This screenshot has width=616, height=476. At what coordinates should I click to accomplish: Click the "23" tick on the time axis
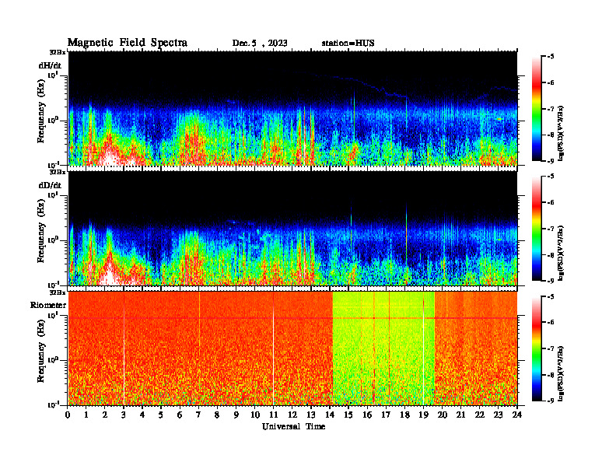[499, 415]
